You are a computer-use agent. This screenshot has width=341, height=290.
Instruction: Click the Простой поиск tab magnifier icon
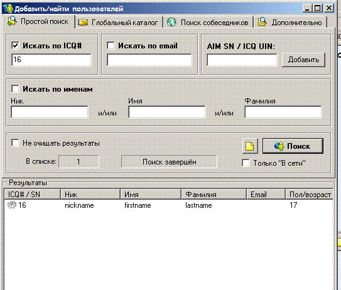(12, 21)
